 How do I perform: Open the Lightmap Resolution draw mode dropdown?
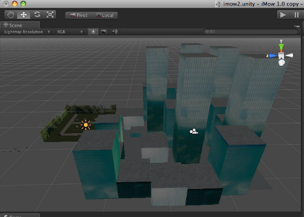(27, 32)
